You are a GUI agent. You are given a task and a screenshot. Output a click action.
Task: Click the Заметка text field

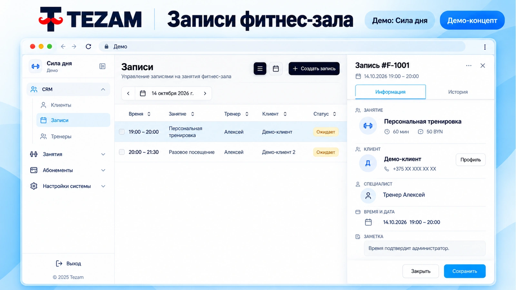click(x=425, y=248)
